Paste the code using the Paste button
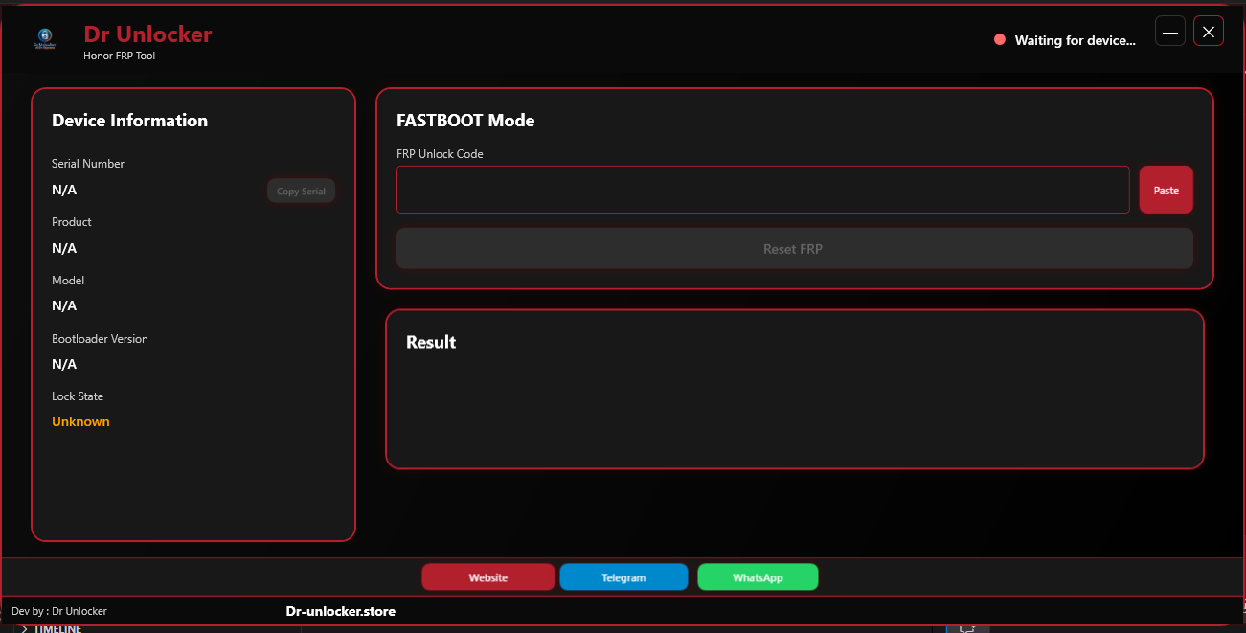1246x633 pixels. (x=1166, y=190)
